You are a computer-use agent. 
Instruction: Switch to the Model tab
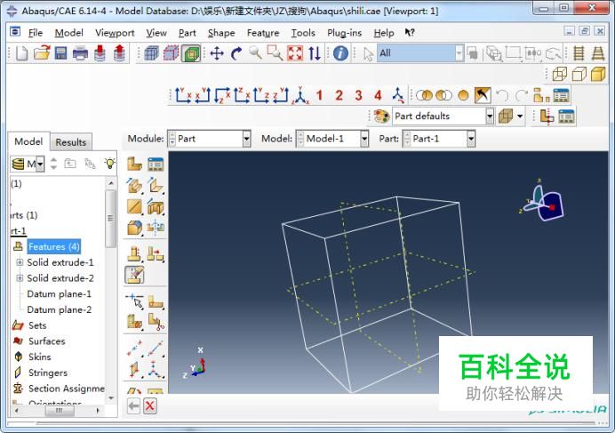pos(28,141)
